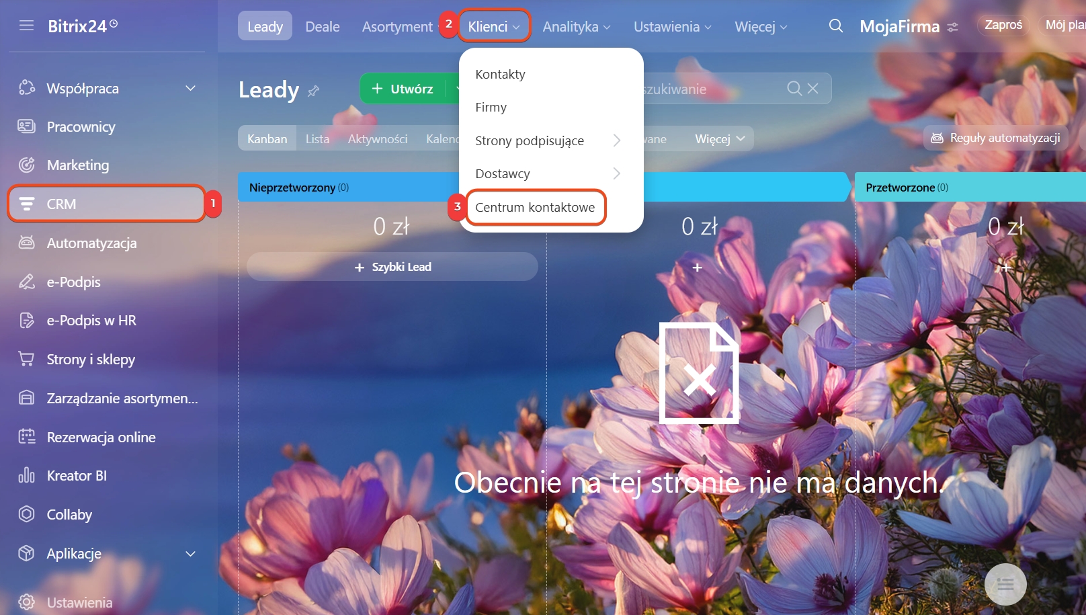1086x615 pixels.
Task: Click the Ustawienia gear icon in sidebar
Action: pyautogui.click(x=26, y=602)
